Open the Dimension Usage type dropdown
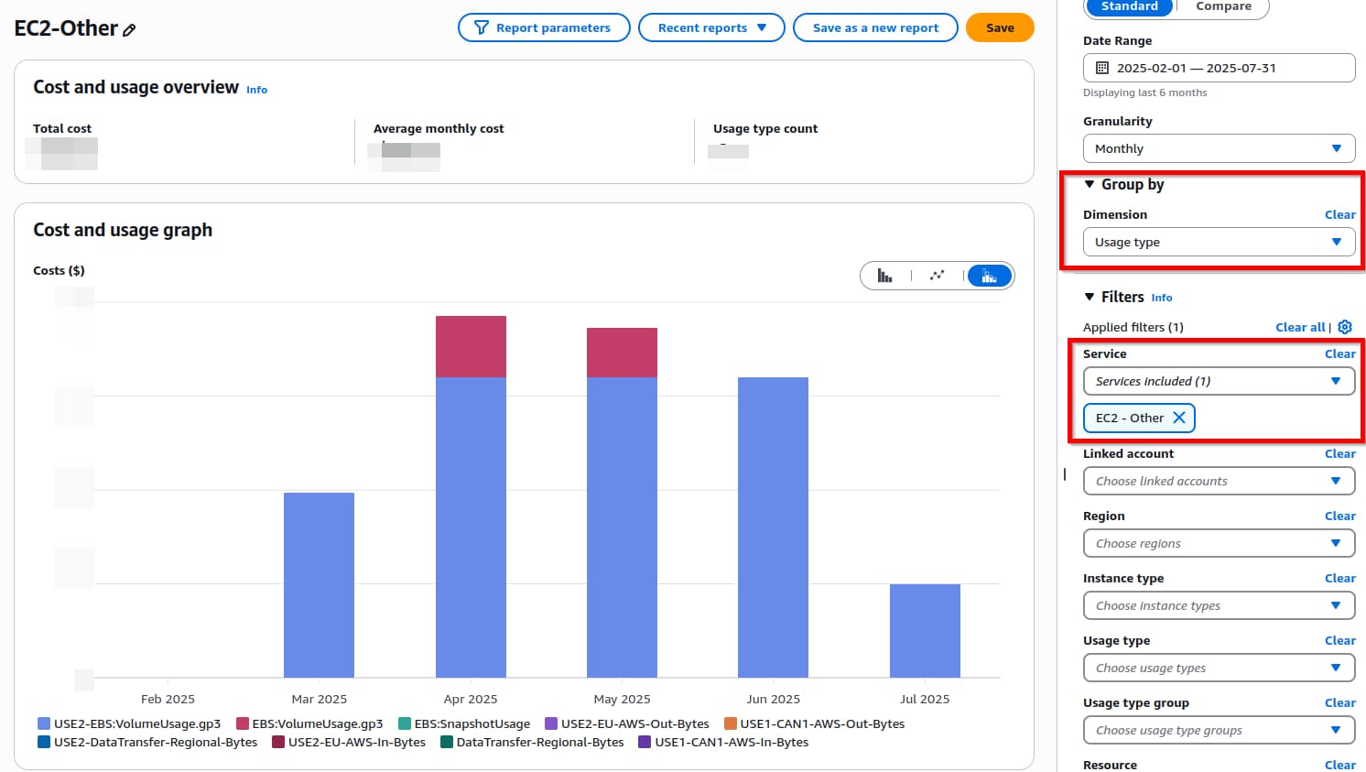The height and width of the screenshot is (772, 1366). [1219, 242]
